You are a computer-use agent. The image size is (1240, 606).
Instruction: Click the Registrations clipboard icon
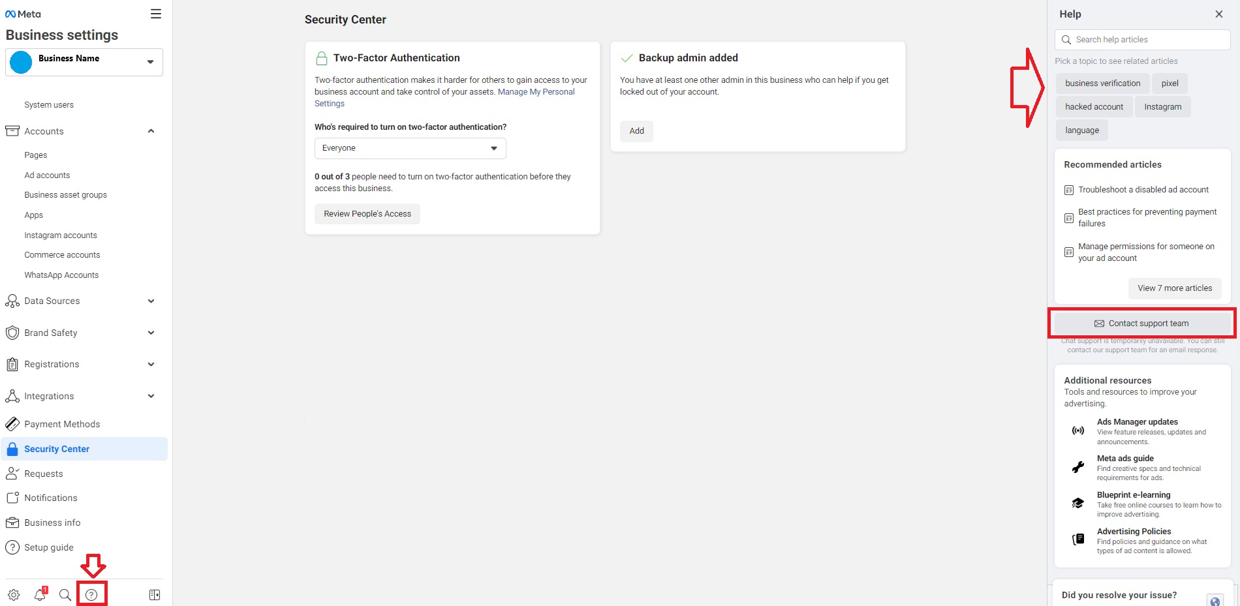click(12, 364)
